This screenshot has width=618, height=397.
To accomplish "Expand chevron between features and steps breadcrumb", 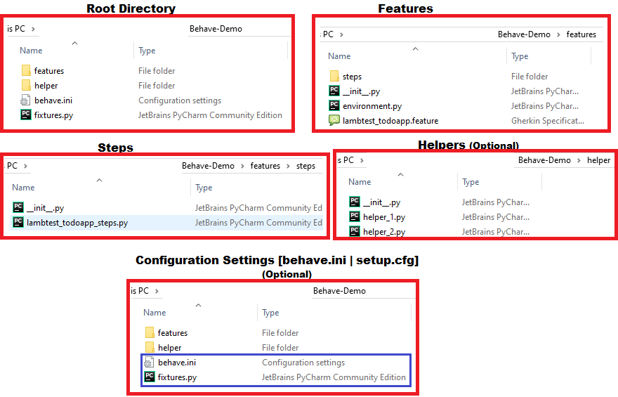I will coord(288,166).
